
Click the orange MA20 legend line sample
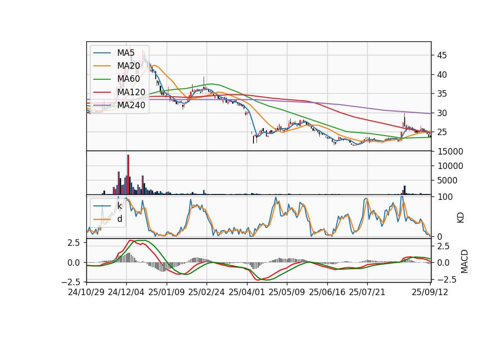click(102, 66)
